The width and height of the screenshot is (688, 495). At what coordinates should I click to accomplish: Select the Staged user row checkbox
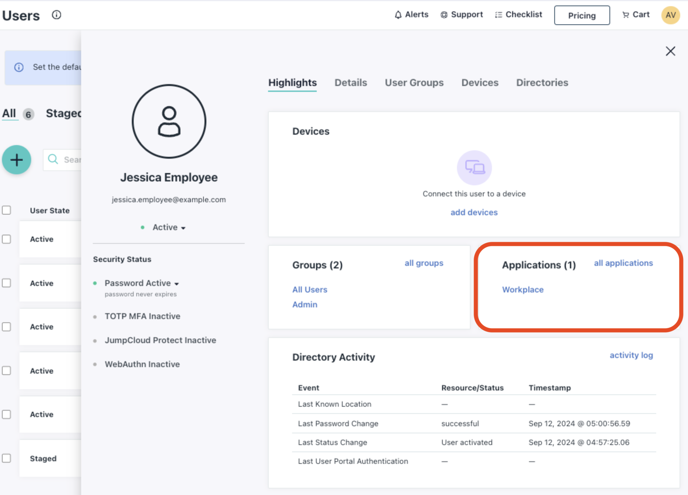[x=6, y=458]
